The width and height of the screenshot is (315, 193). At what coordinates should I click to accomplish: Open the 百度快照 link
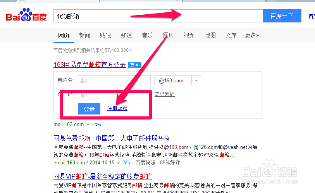click(145, 163)
